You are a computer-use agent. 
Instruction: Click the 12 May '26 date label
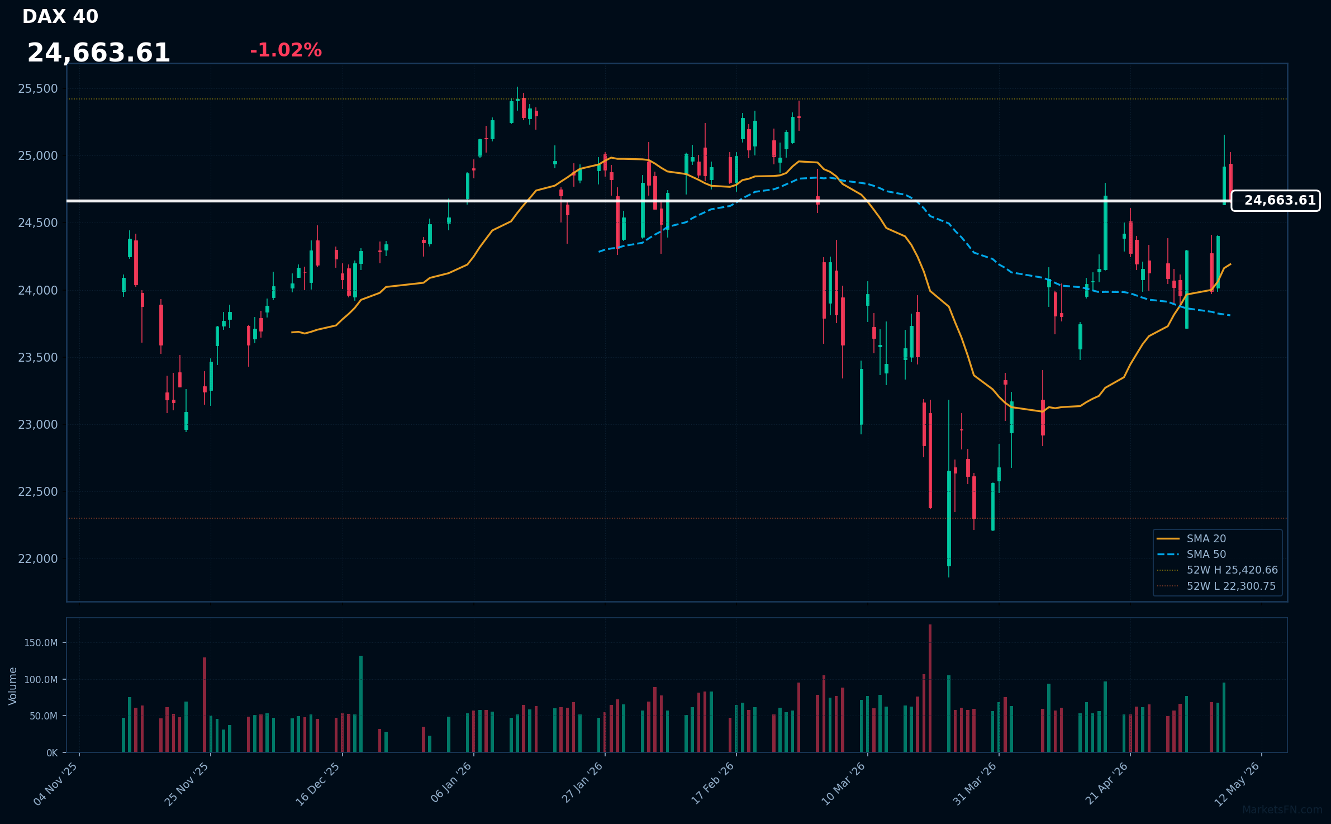click(x=1237, y=784)
